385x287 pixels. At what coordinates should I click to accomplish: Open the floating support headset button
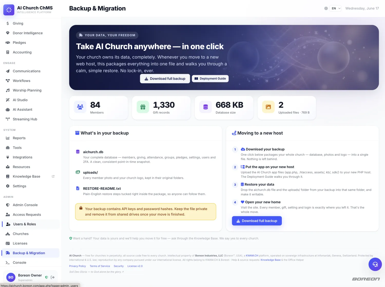click(x=375, y=264)
